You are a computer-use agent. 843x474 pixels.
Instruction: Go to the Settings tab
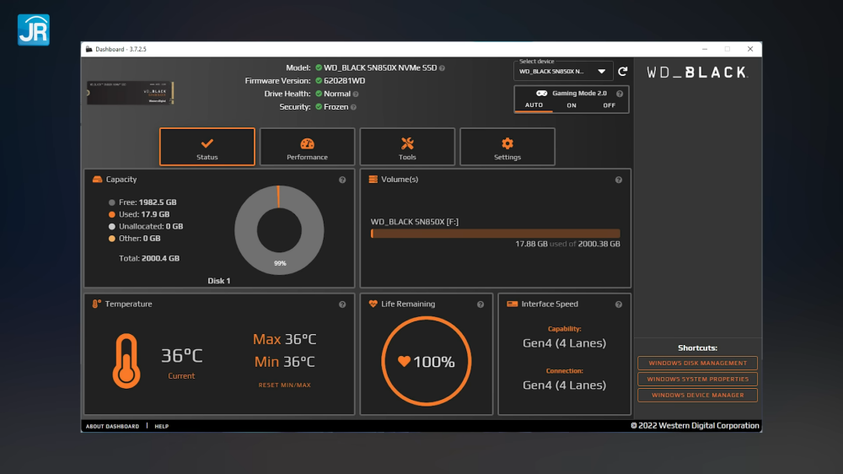pos(507,148)
